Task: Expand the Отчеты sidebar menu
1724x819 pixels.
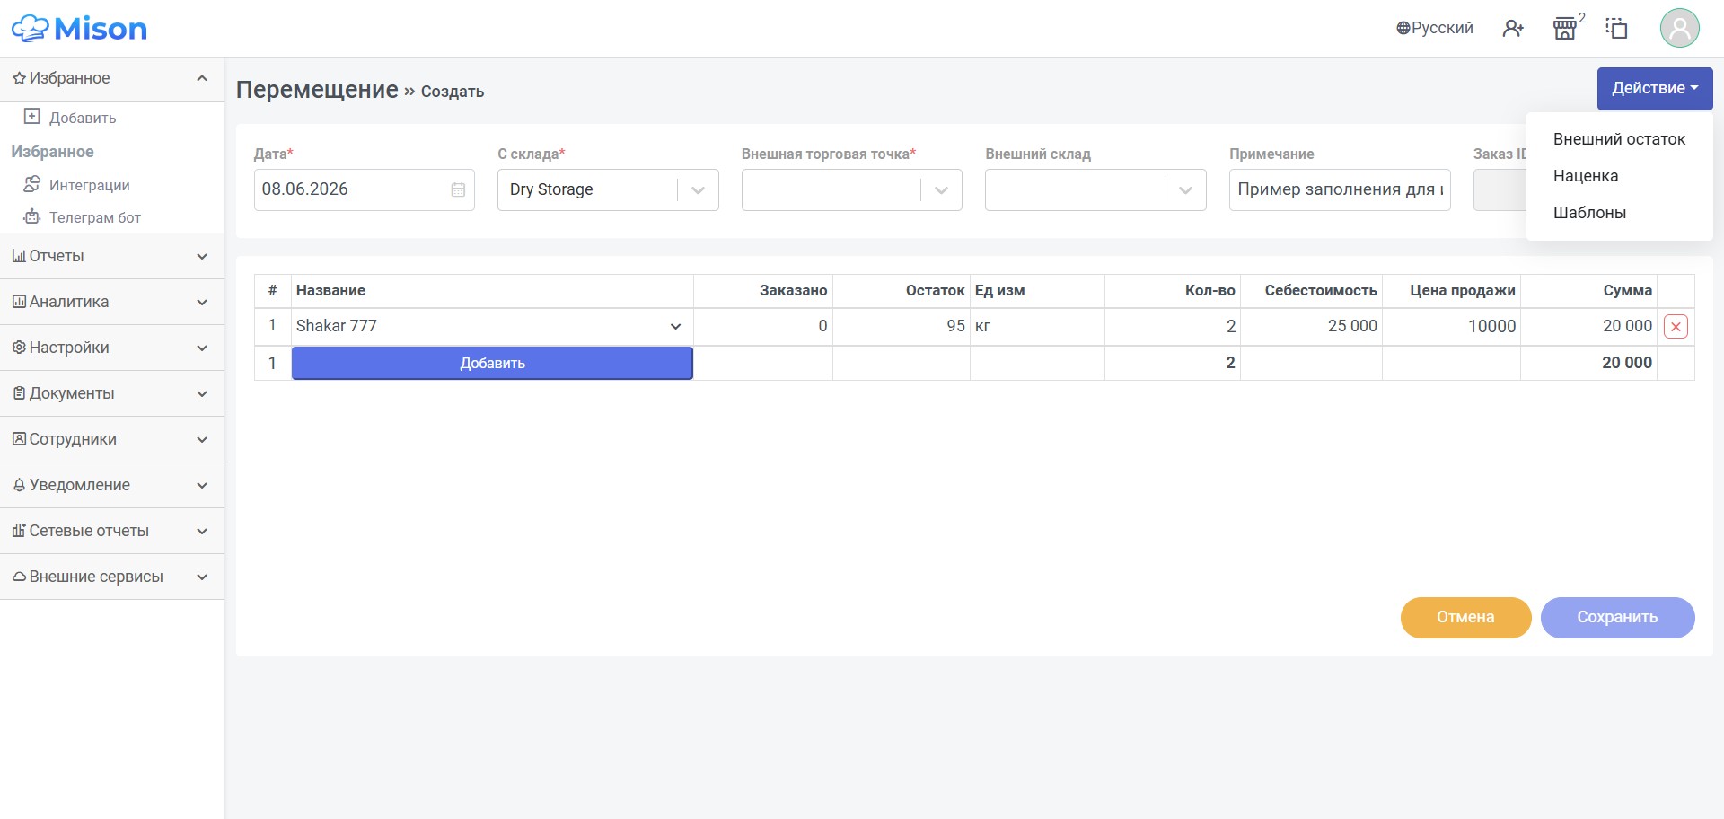Action: point(112,256)
